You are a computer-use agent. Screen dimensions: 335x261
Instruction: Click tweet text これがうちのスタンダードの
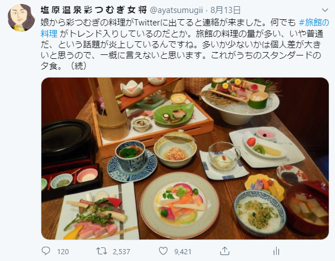(266, 55)
